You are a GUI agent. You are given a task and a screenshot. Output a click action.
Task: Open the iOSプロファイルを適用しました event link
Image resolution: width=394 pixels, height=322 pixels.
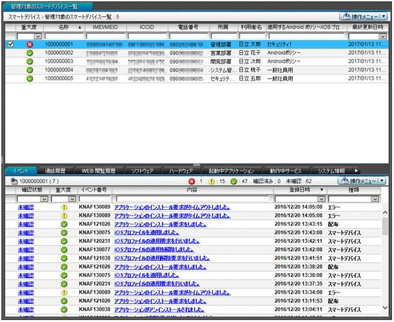pyautogui.click(x=143, y=232)
